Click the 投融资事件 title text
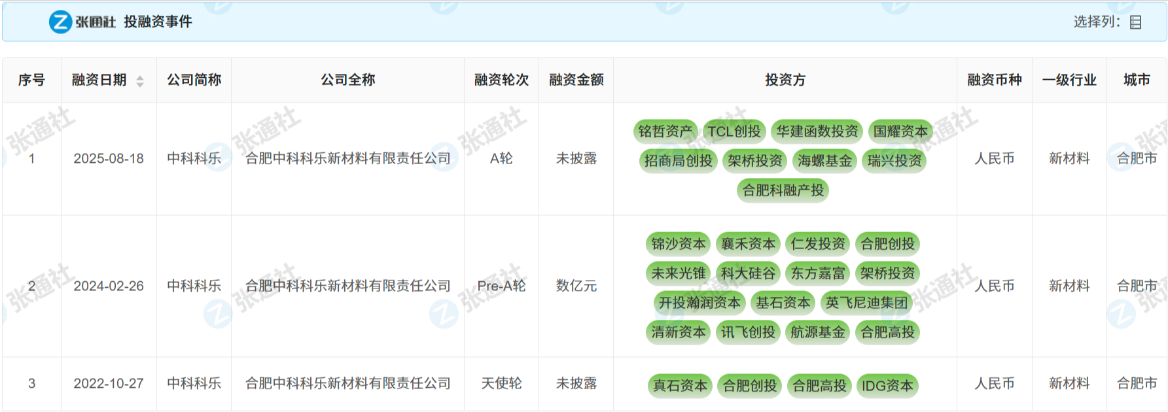This screenshot has height=412, width=1168. coord(158,22)
